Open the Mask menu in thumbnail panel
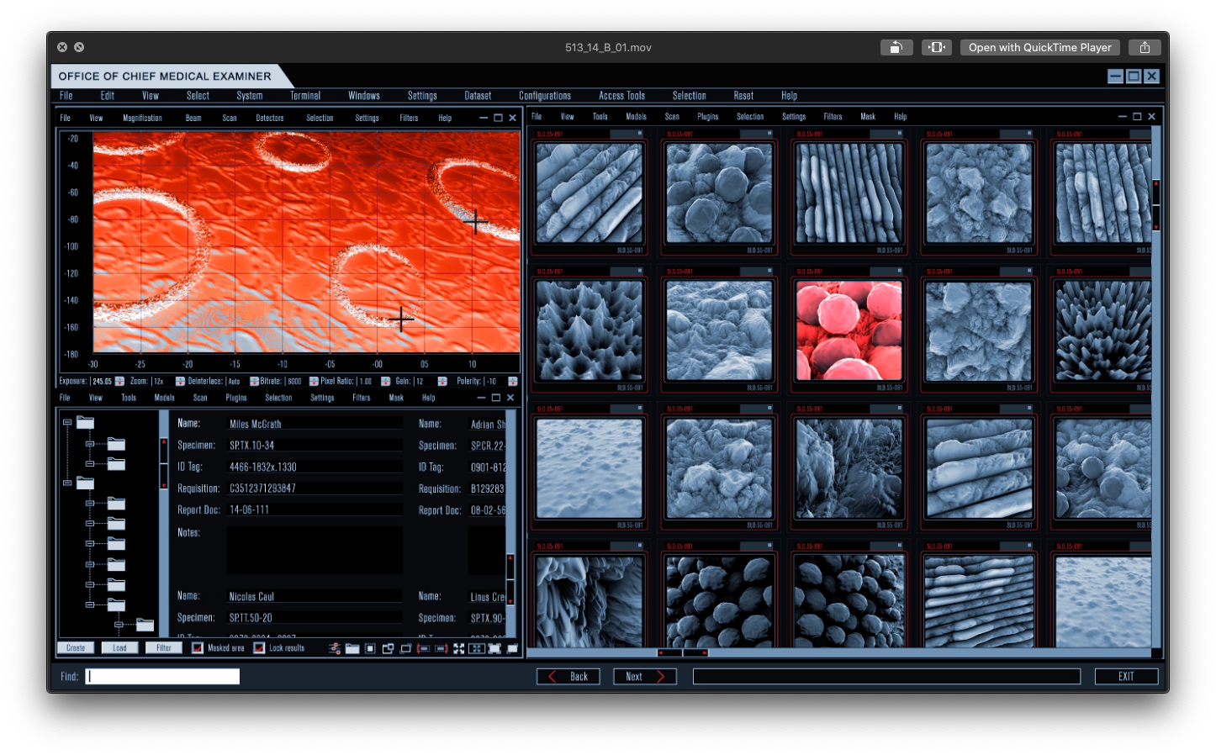 pos(868,117)
